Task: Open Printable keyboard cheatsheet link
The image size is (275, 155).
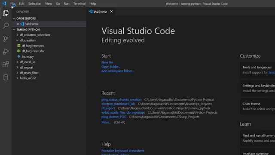Action: 123,151
